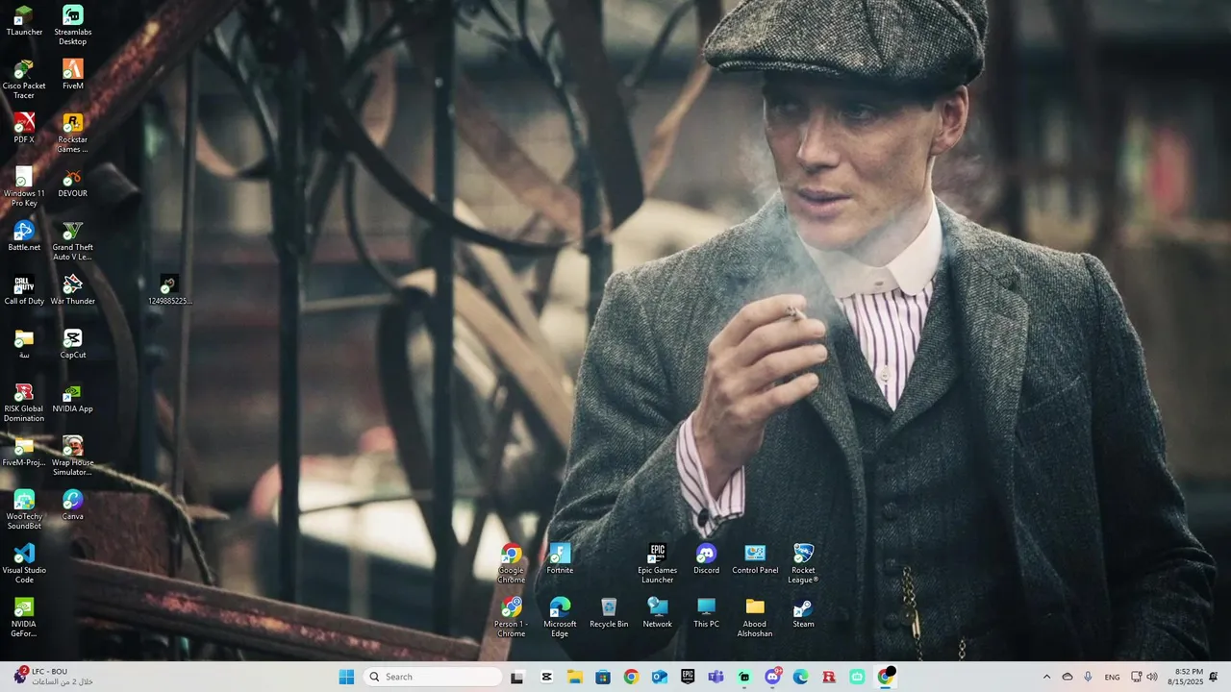Select the Wrap House Simulator icon
The image size is (1231, 692).
pos(73,456)
